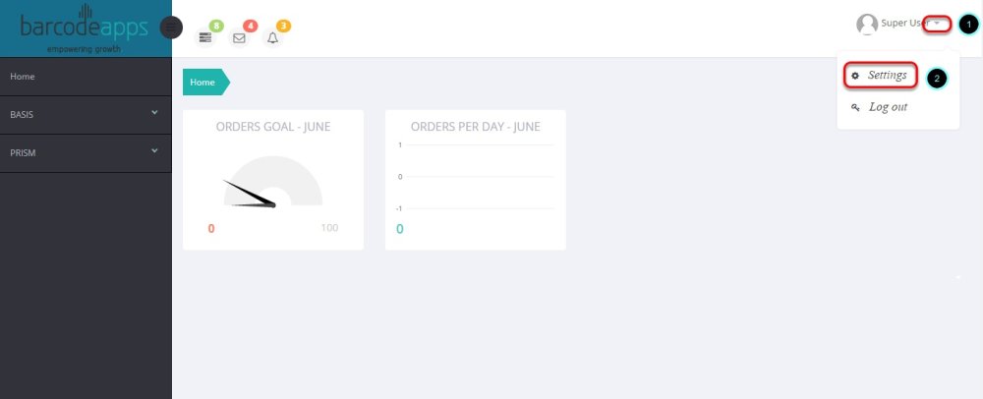
Task: Open the tasks list icon with badge 8
Action: point(205,37)
